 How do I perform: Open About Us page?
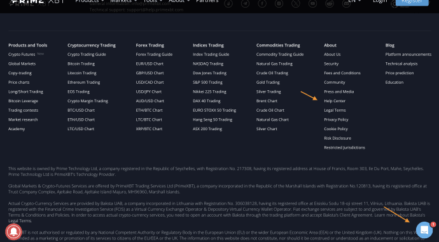(332, 55)
